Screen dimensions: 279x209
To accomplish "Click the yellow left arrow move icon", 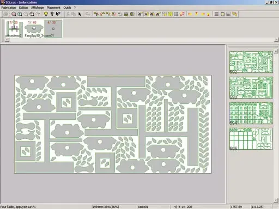I will 190,14.
